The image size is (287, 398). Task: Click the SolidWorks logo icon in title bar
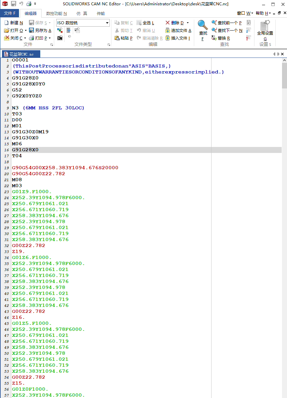tap(5, 4)
